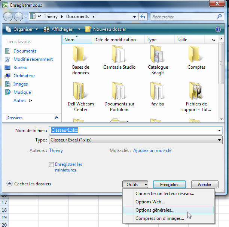Sort by Type column header
This screenshot has width=229, height=227.
[x=159, y=40]
